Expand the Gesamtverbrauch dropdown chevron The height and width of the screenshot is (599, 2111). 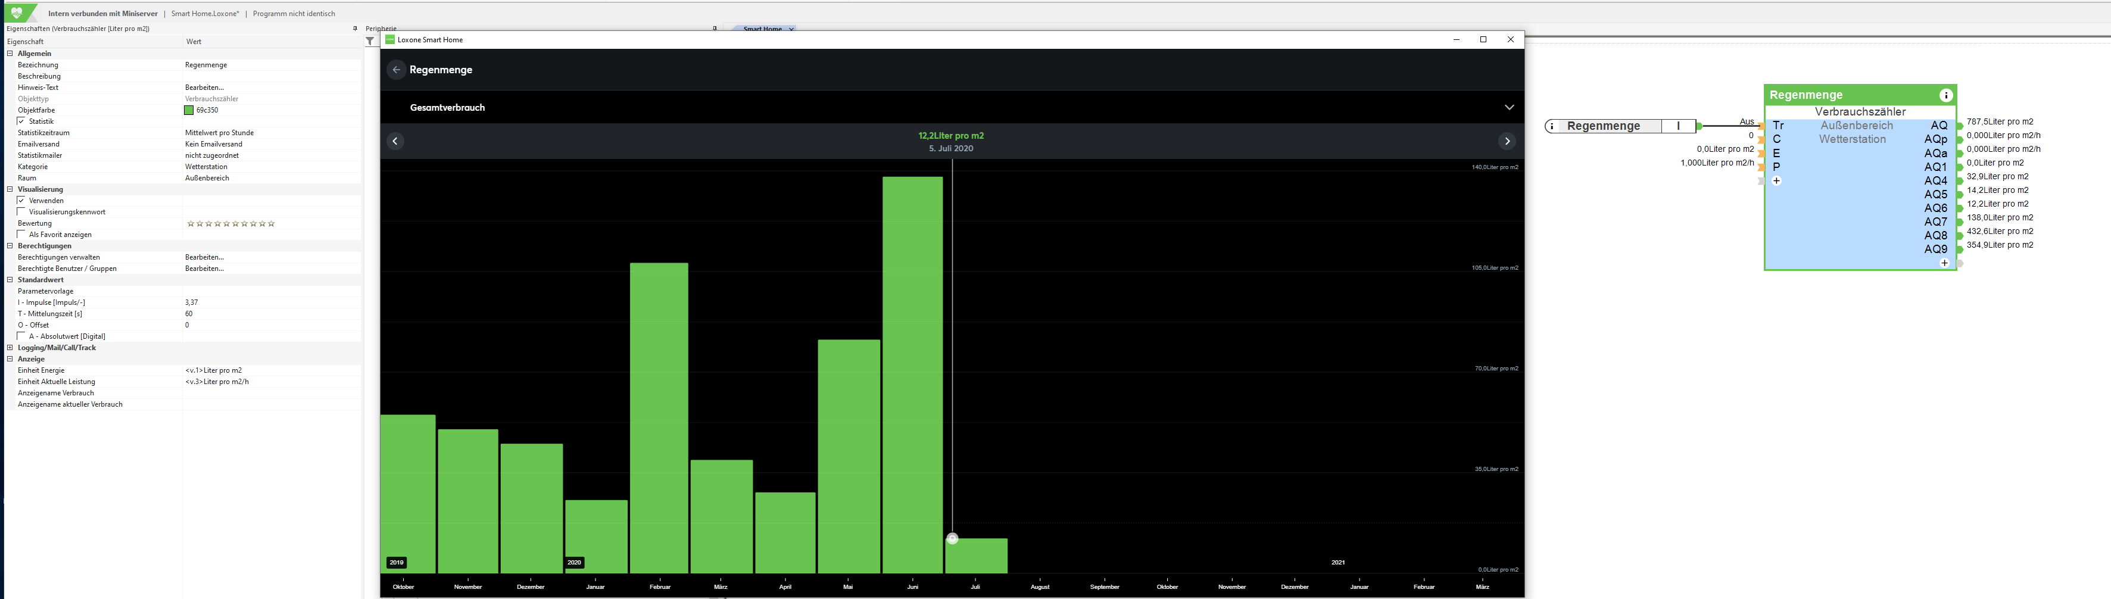pyautogui.click(x=1509, y=107)
